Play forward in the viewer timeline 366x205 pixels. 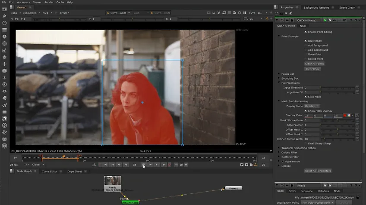coord(150,165)
